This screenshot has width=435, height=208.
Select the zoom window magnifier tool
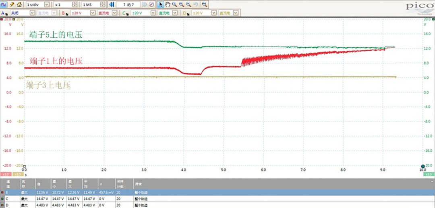pos(174,4)
